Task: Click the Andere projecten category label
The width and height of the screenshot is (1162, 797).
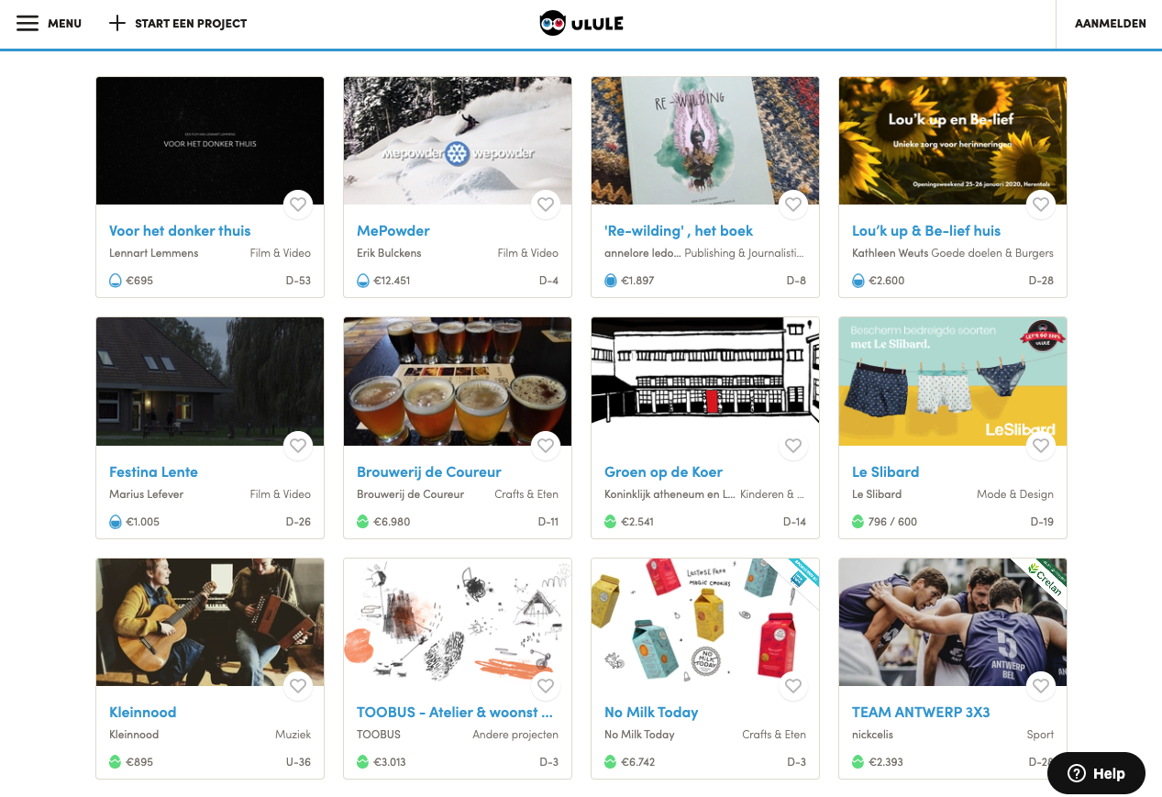Action: [515, 735]
